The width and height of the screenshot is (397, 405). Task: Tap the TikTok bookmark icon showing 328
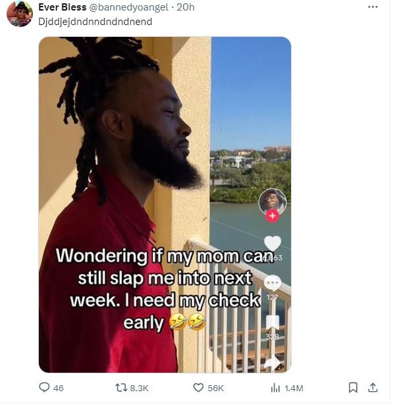pos(273,323)
